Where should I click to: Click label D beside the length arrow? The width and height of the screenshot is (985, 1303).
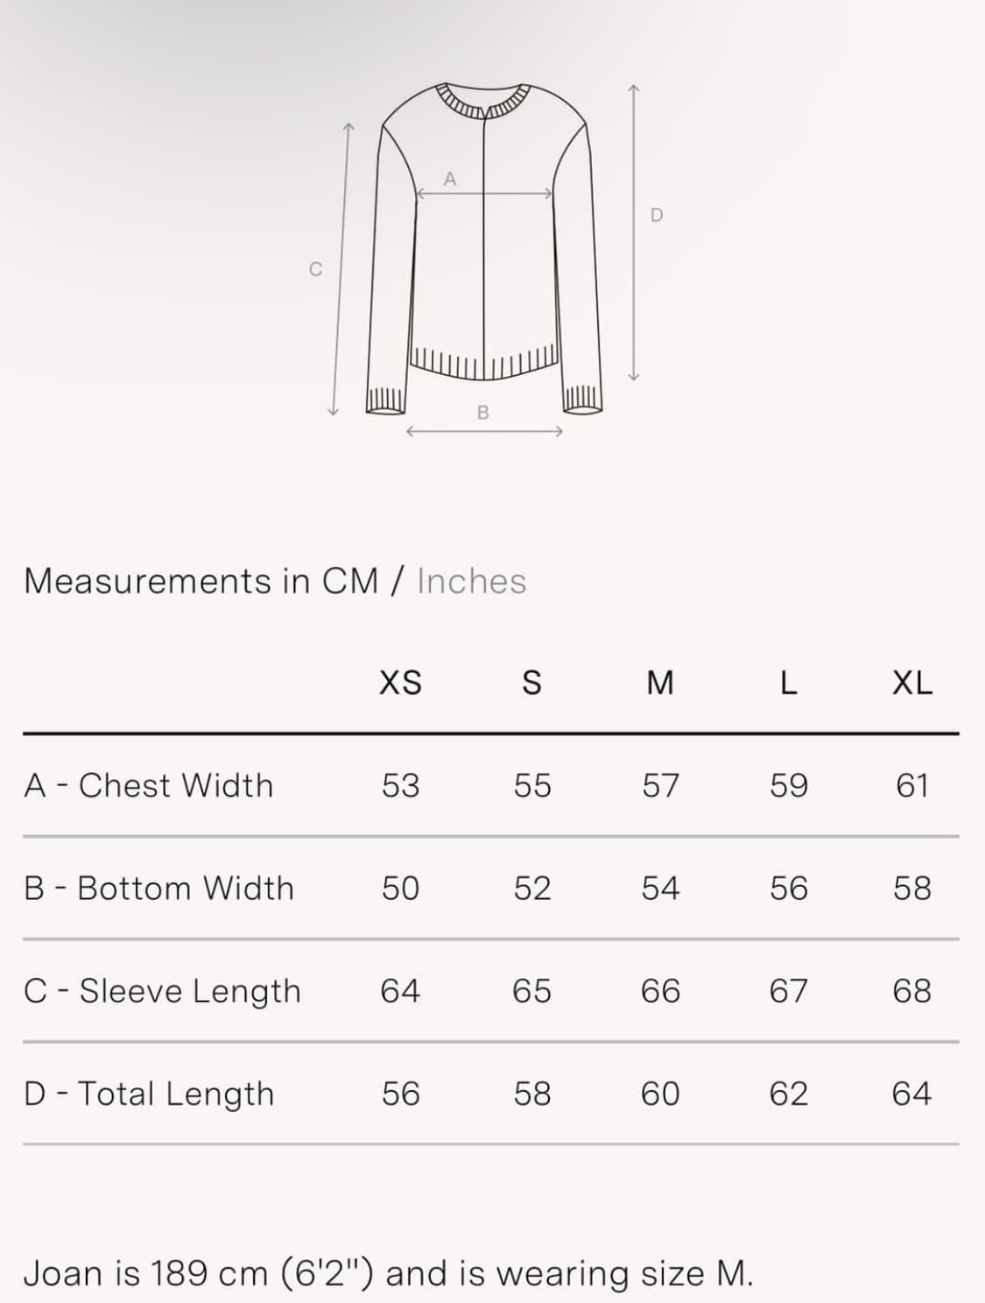[x=657, y=216]
